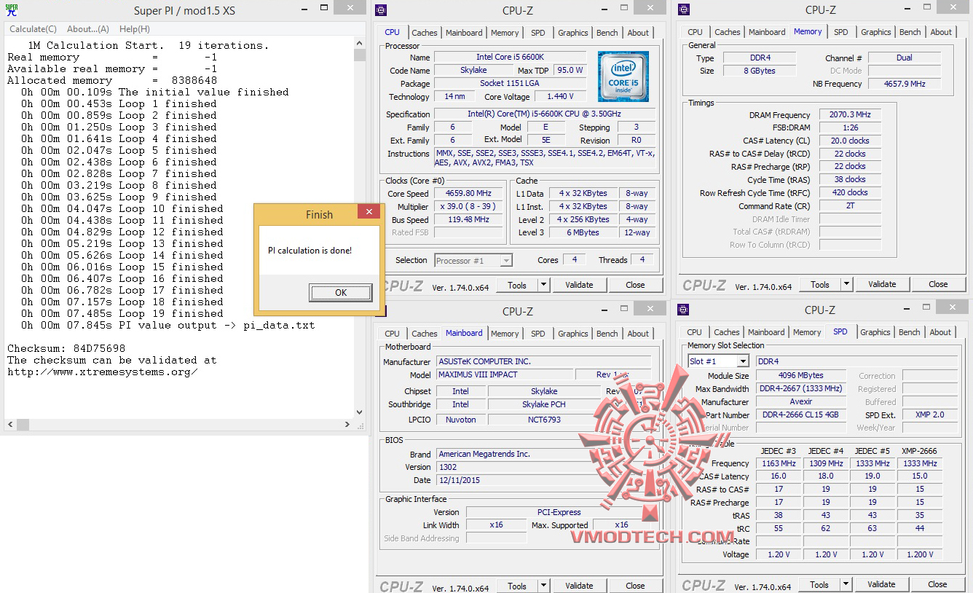Screen dimensions: 973x593
Task: Open the Bench tab in the CPU-Z CPU window
Action: click(x=607, y=33)
